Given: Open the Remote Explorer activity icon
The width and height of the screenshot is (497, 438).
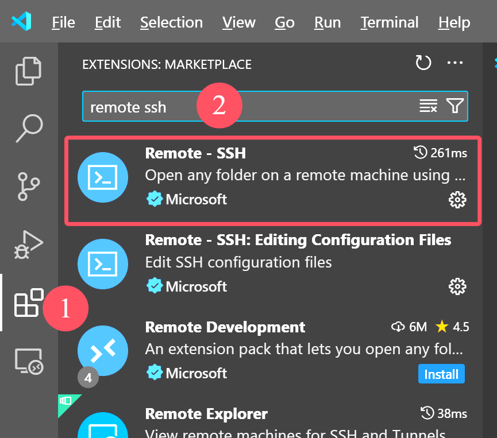Looking at the screenshot, I should tap(29, 362).
